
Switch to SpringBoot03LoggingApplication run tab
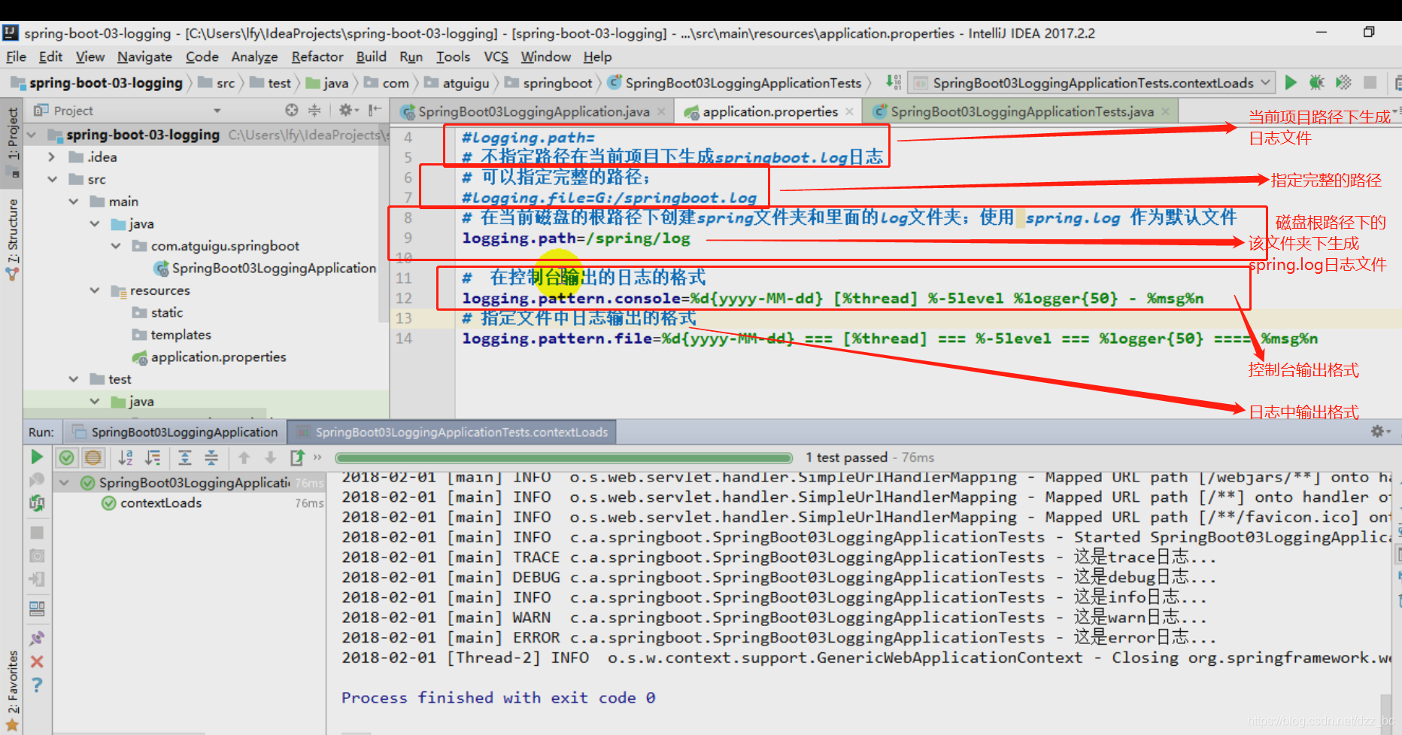[x=175, y=432]
